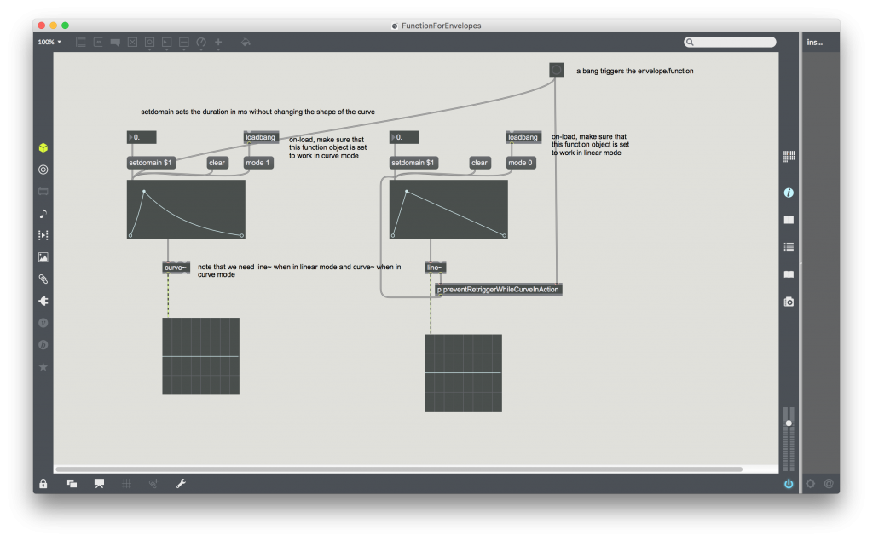Screen dimensions: 873x541
Task: Click the Plug-ins icon in left sidebar
Action: tap(43, 301)
